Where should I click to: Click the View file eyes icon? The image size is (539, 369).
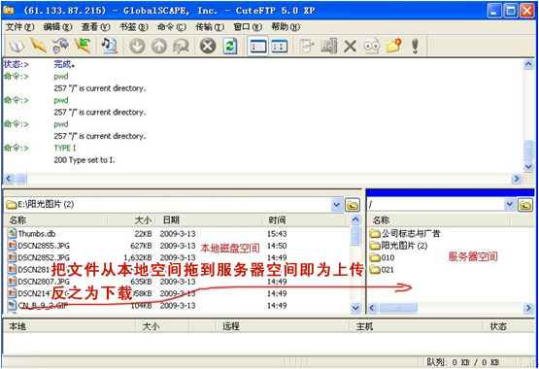tap(372, 46)
